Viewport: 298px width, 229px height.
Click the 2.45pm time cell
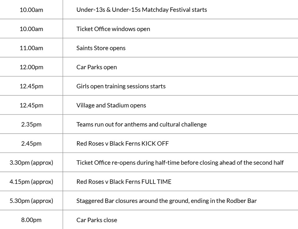31,144
